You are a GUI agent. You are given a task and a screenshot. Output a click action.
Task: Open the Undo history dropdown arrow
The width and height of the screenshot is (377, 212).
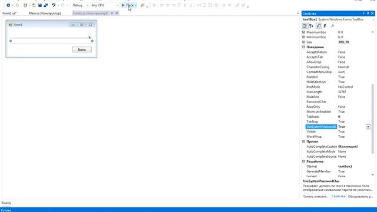pyautogui.click(x=58, y=5)
